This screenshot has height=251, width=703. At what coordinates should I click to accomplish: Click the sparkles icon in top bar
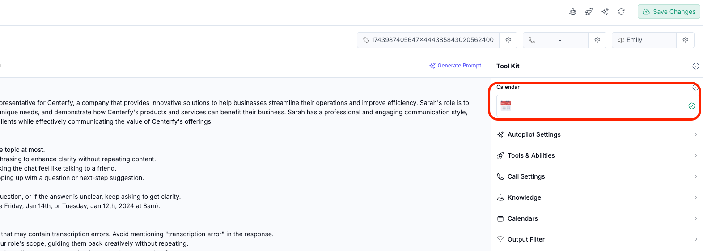(605, 12)
